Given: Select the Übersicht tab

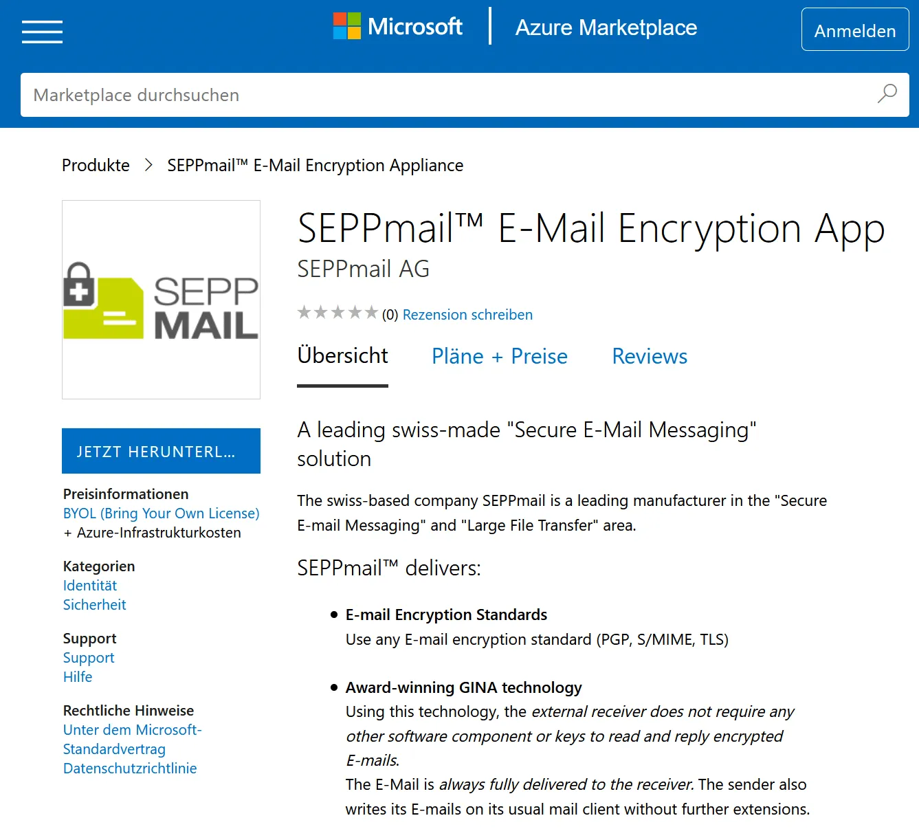Looking at the screenshot, I should pyautogui.click(x=342, y=355).
